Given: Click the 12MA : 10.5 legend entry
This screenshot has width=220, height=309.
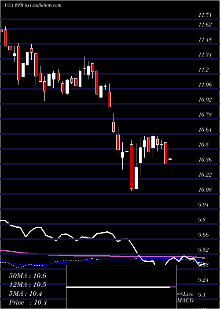Looking at the screenshot, I should point(27,285).
